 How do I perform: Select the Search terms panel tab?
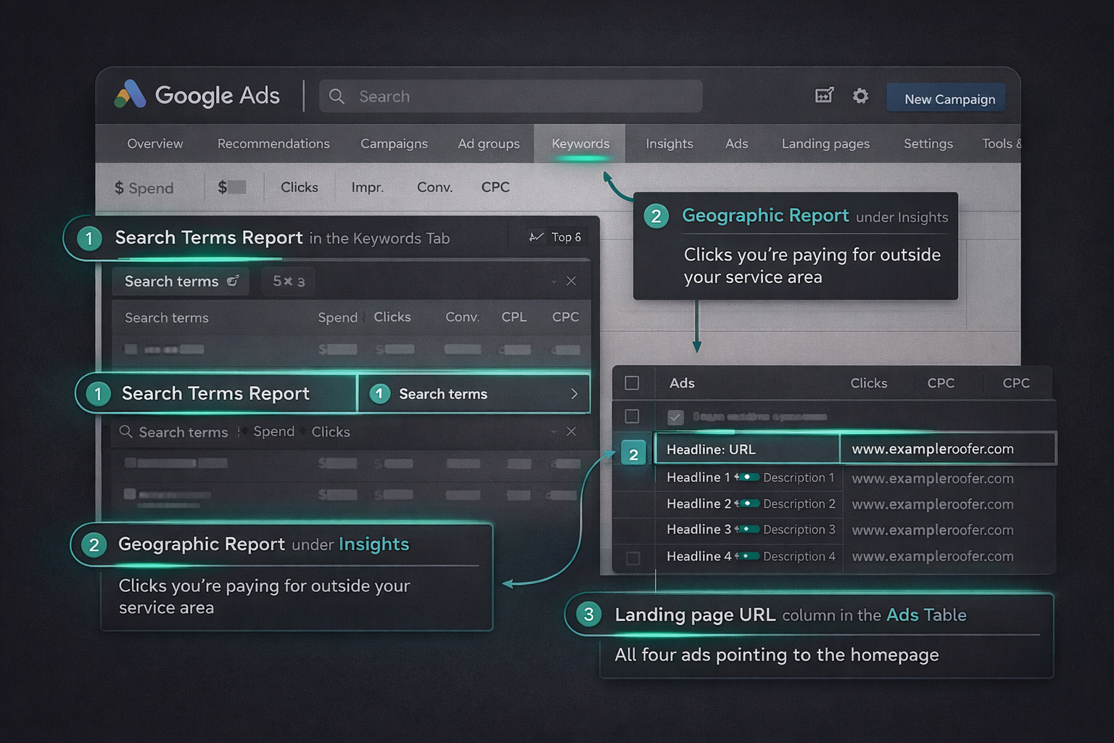[181, 282]
